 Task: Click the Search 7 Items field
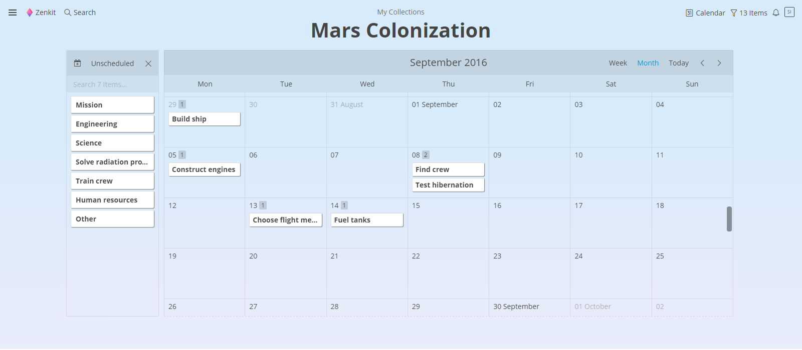112,84
